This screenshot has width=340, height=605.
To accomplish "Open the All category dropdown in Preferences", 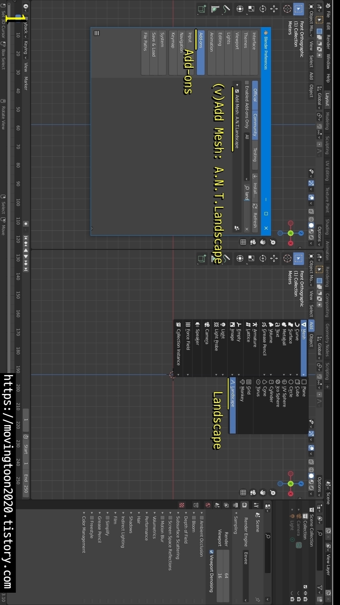I will 247,158.
